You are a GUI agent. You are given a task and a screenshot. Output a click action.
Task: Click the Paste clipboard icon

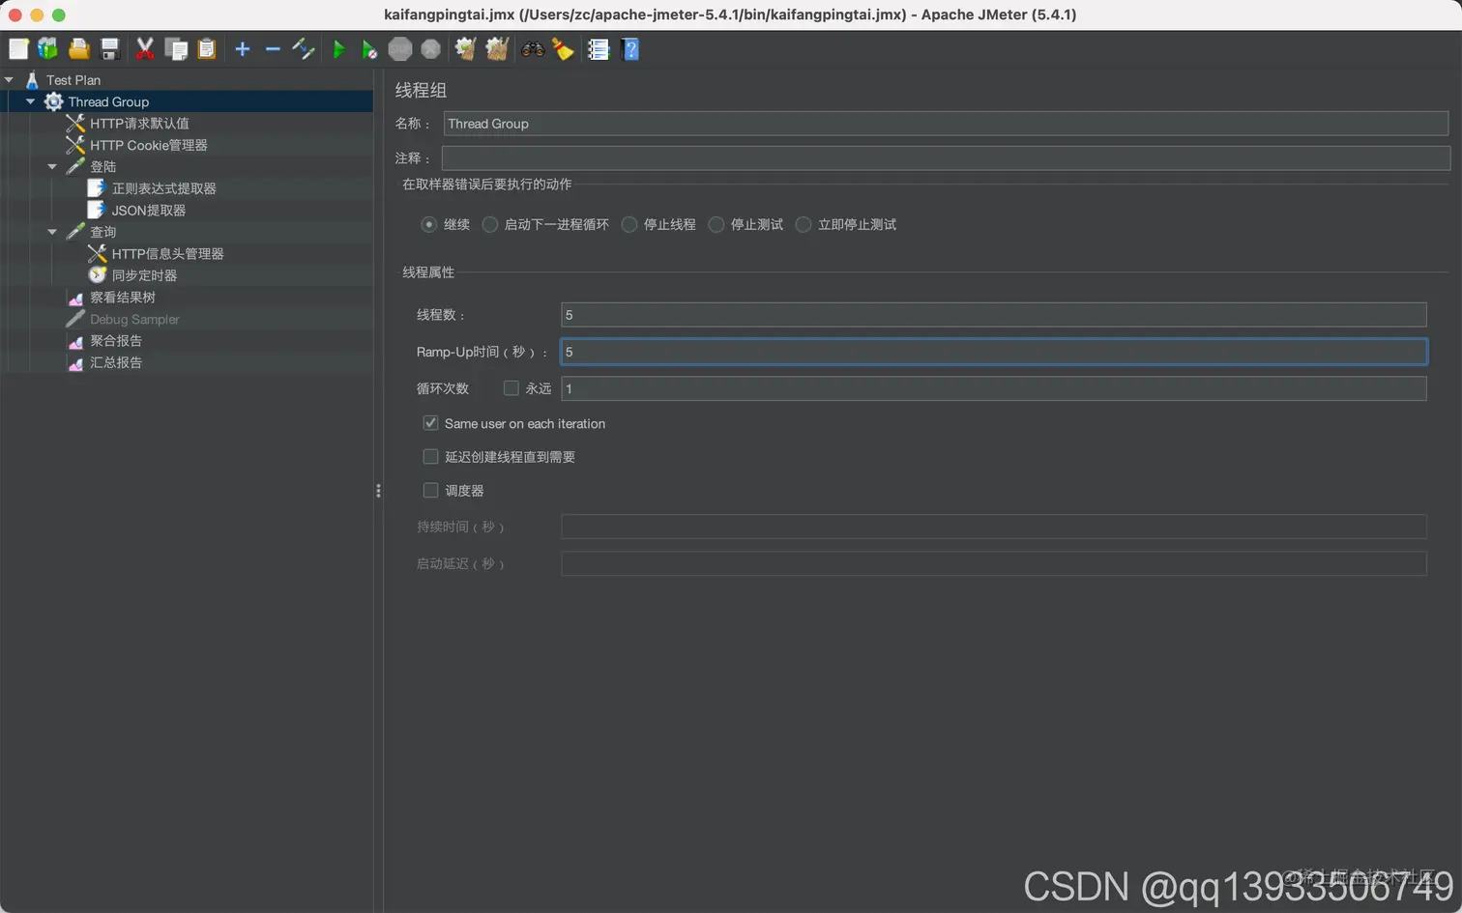point(207,49)
